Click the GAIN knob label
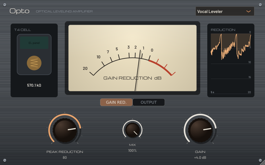This screenshot has height=165, width=265. tap(200, 152)
